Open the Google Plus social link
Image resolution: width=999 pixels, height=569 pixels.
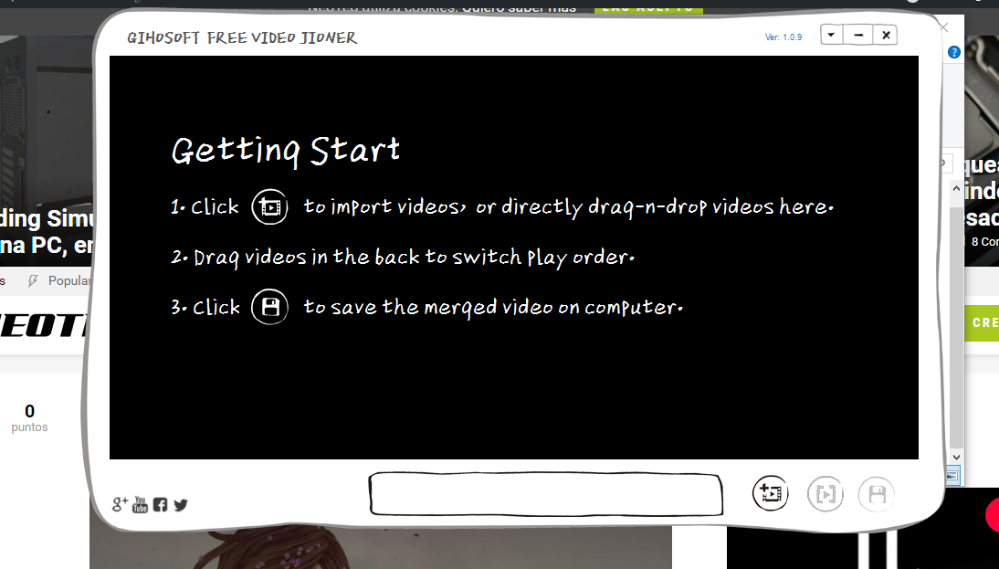[x=120, y=505]
